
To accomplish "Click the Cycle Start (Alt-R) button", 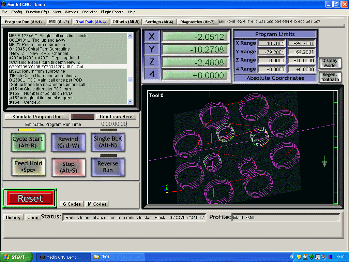I will (x=28, y=142).
